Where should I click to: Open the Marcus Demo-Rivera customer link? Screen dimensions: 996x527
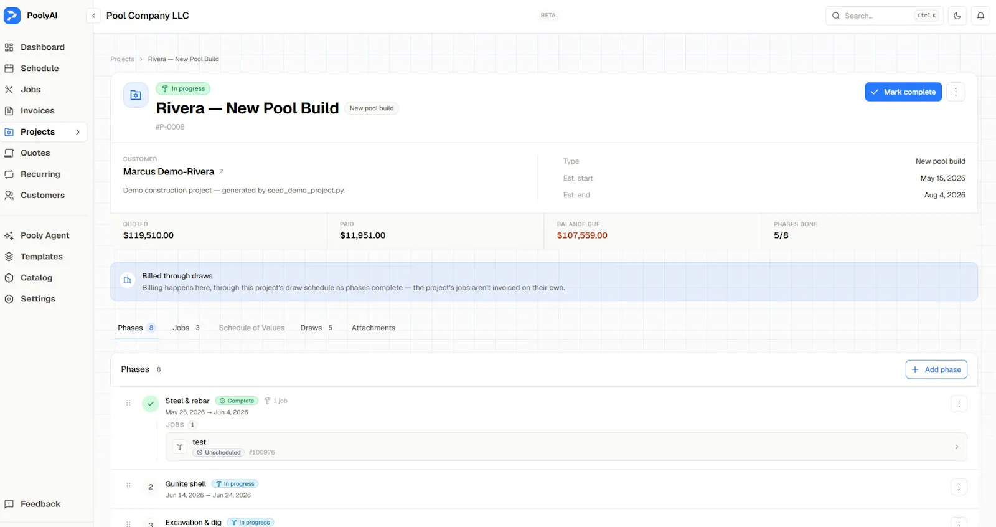[x=169, y=172]
